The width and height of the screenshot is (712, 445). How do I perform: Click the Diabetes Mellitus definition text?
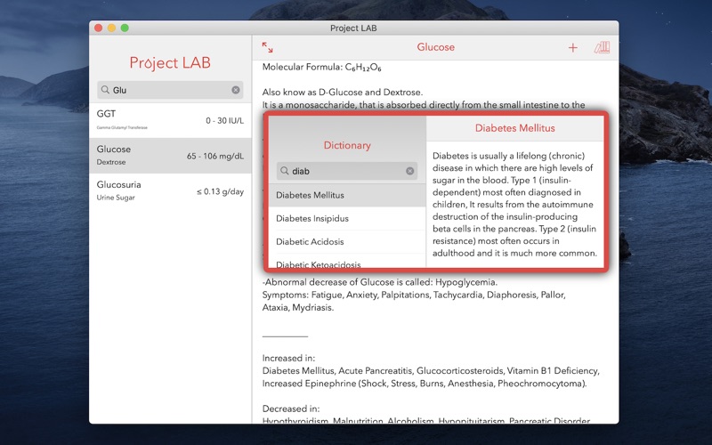(x=514, y=205)
